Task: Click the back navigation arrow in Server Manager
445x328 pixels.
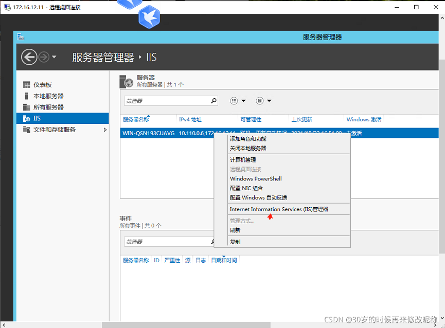Action: click(29, 57)
